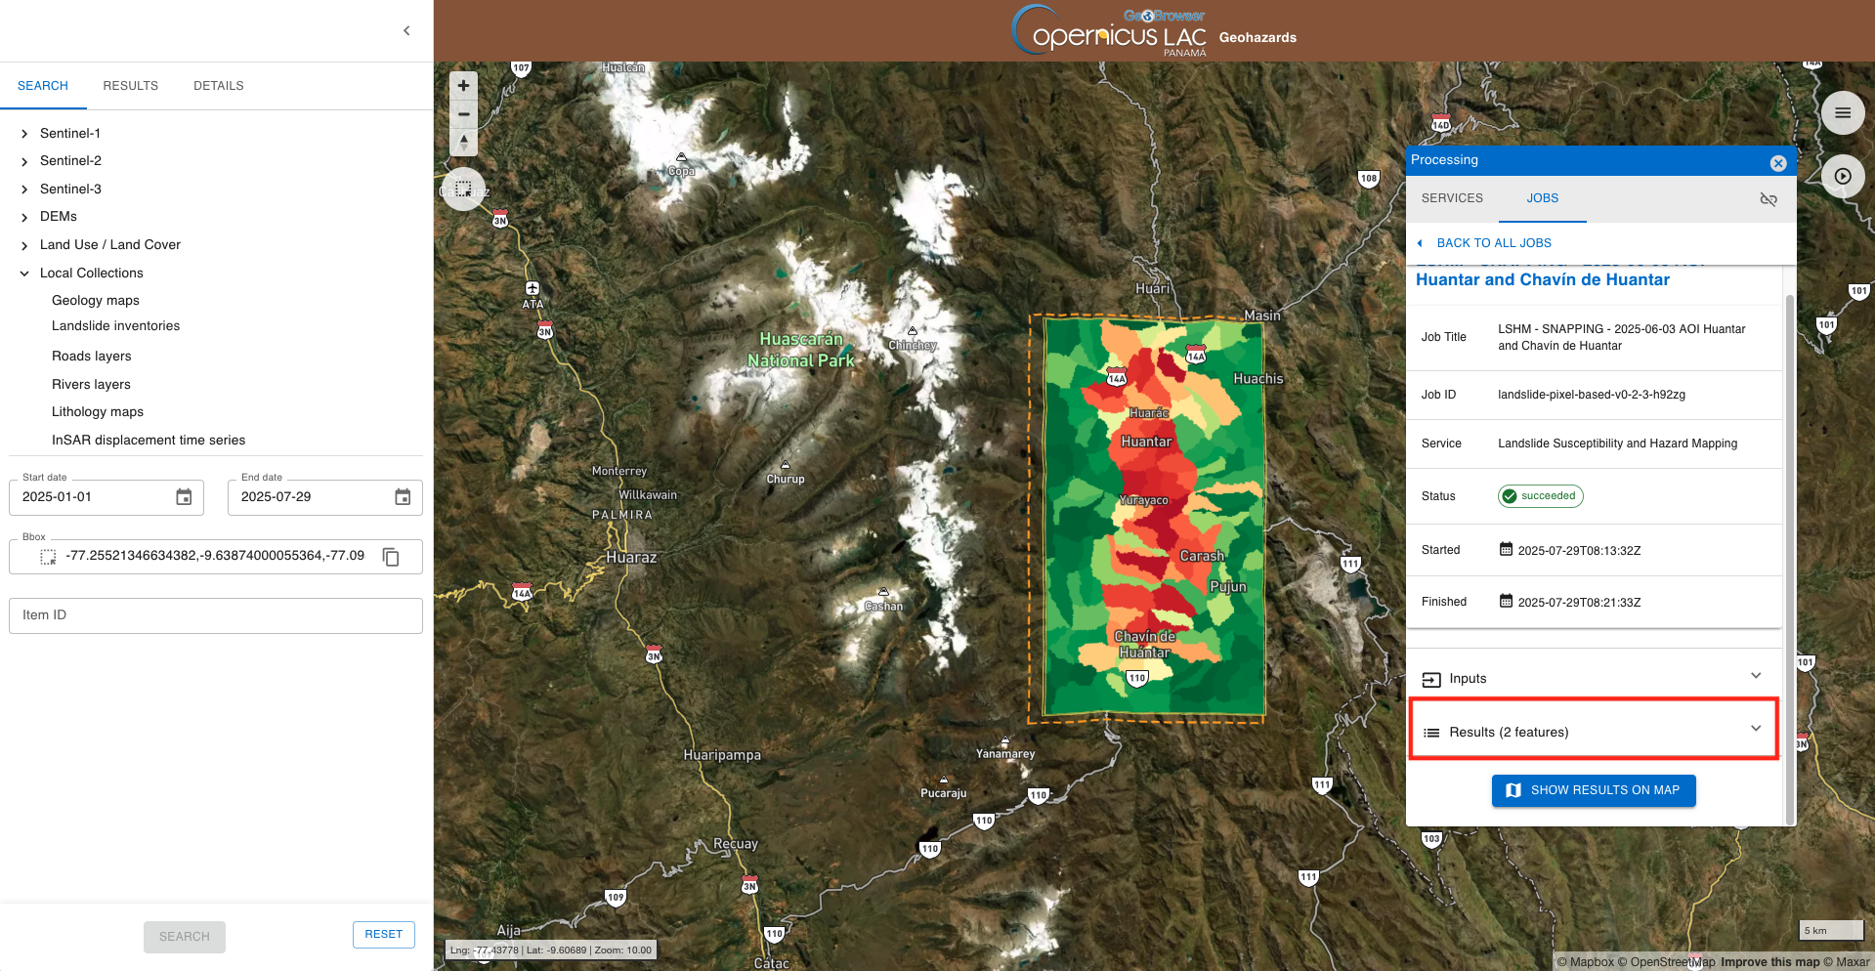Switch to the SERVICES tab
The width and height of the screenshot is (1875, 971).
coord(1451,198)
